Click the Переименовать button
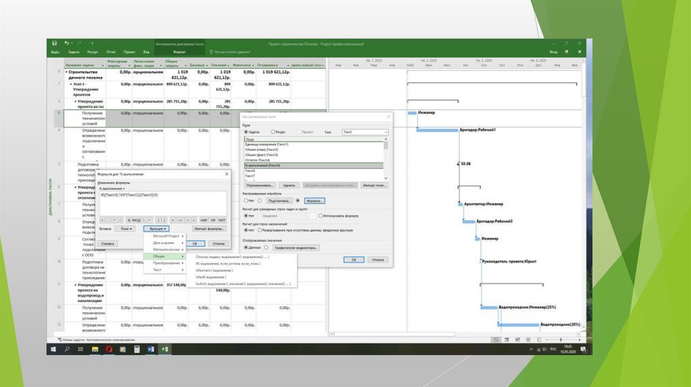 coord(258,185)
